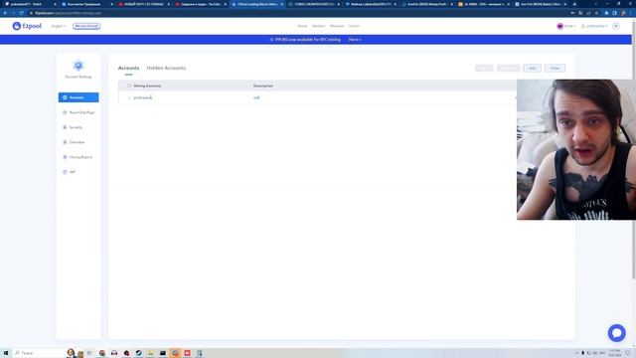Click the Add account button

coord(533,69)
